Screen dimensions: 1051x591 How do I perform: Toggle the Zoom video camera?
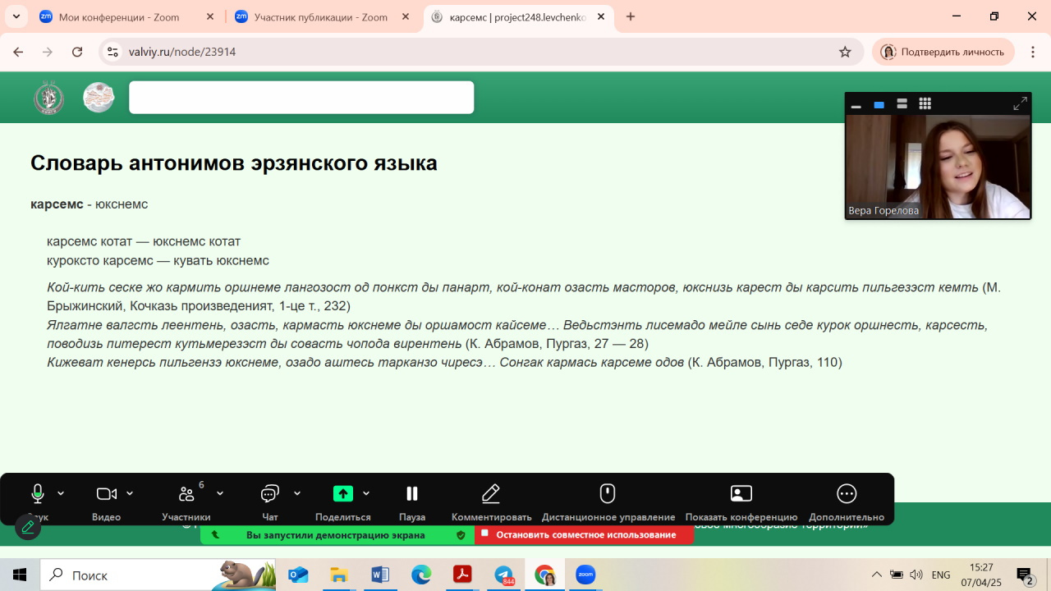pyautogui.click(x=106, y=493)
